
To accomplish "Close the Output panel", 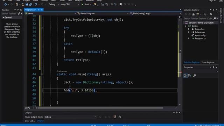I will point(180,113).
